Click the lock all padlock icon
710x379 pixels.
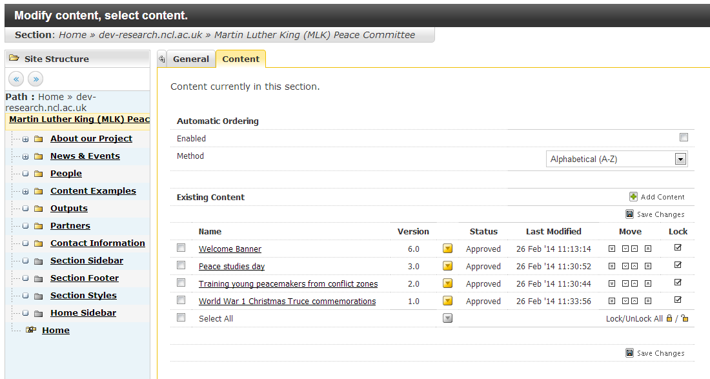[669, 318]
